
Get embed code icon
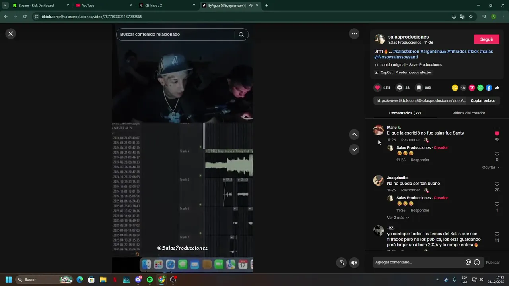pyautogui.click(x=463, y=88)
